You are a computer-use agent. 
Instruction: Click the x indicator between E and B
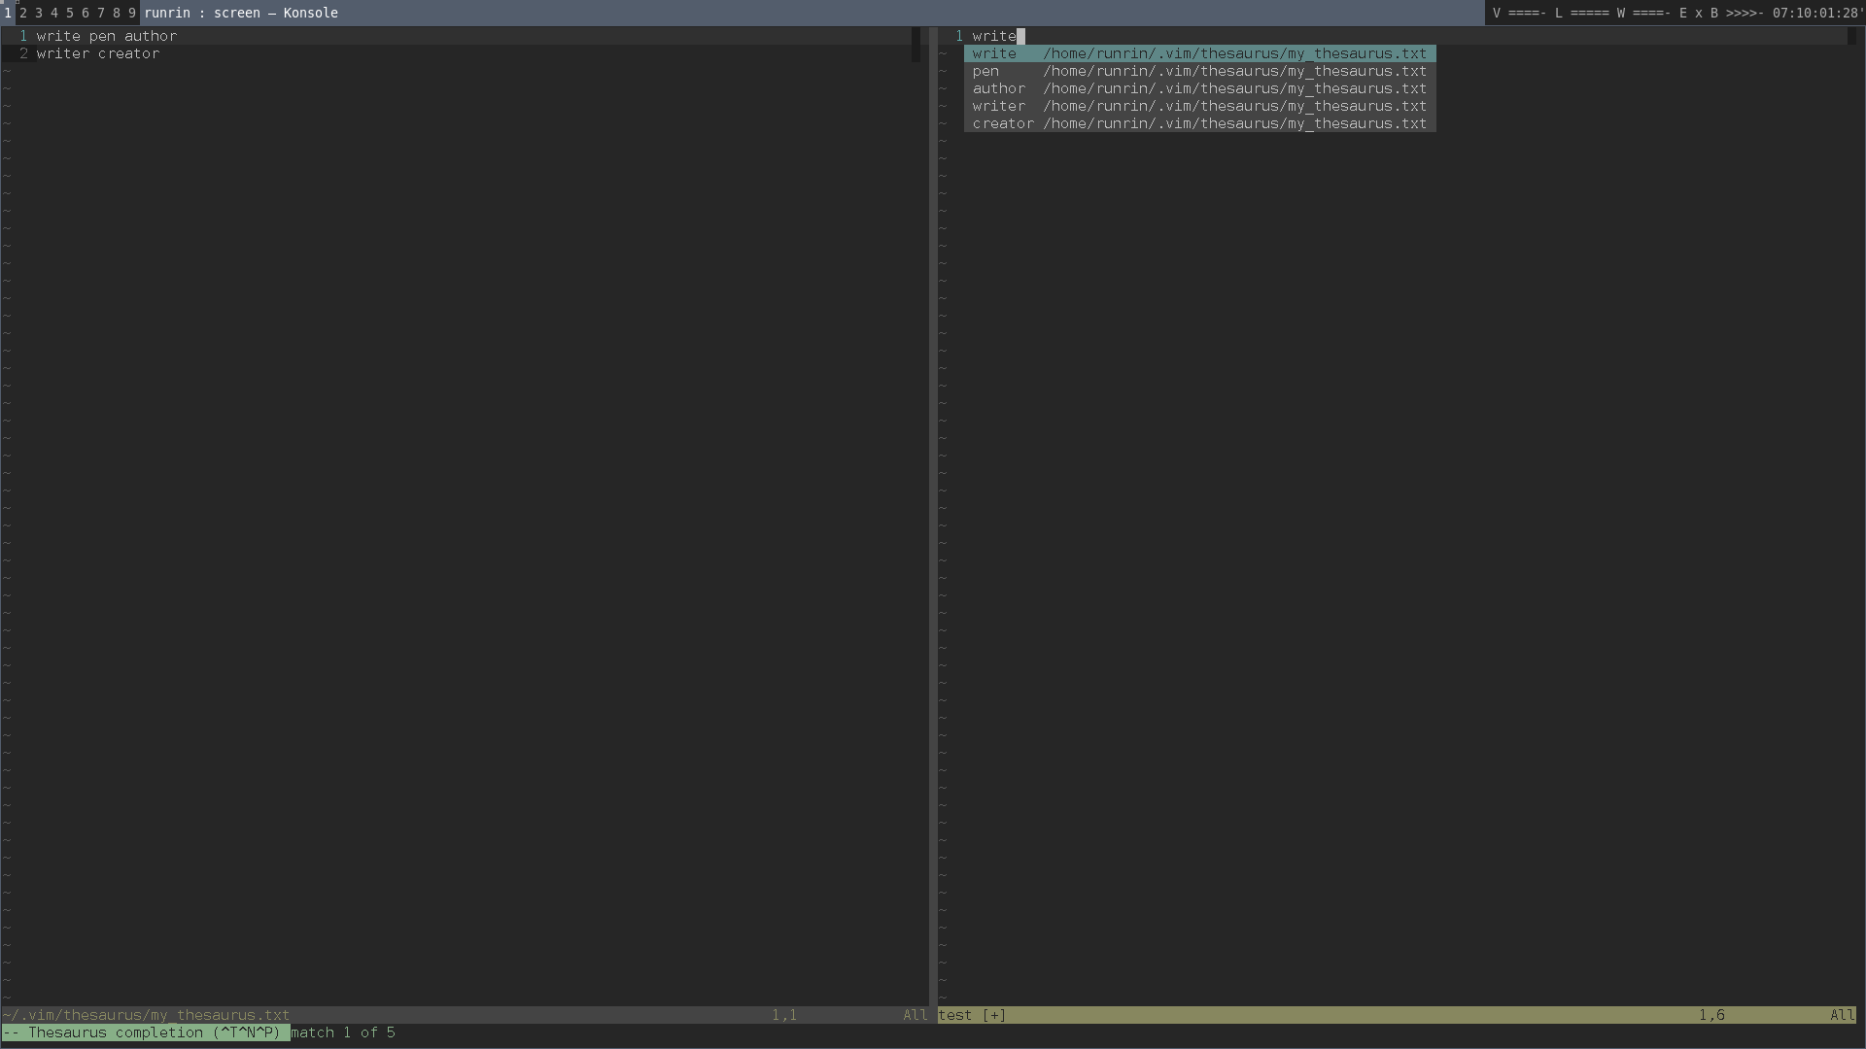[x=1698, y=13]
